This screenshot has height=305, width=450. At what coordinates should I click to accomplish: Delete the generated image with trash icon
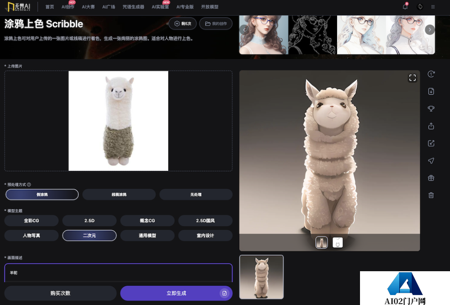pyautogui.click(x=431, y=195)
